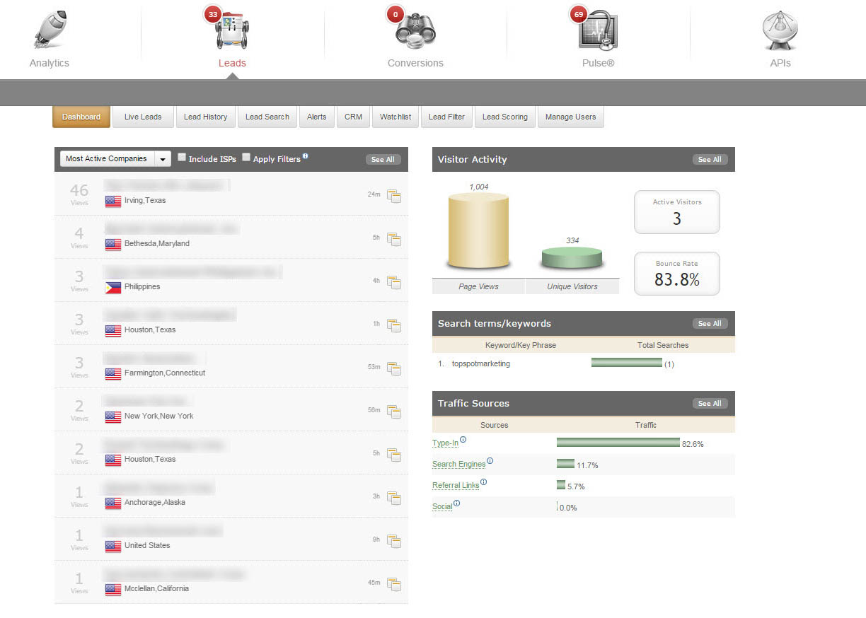This screenshot has height=618, width=866.
Task: Open the APIs satellite dish icon
Action: pos(780,30)
